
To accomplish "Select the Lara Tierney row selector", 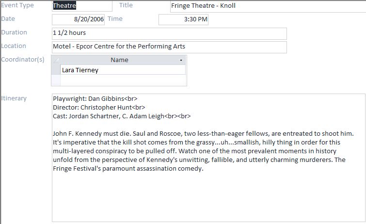I will coord(56,70).
